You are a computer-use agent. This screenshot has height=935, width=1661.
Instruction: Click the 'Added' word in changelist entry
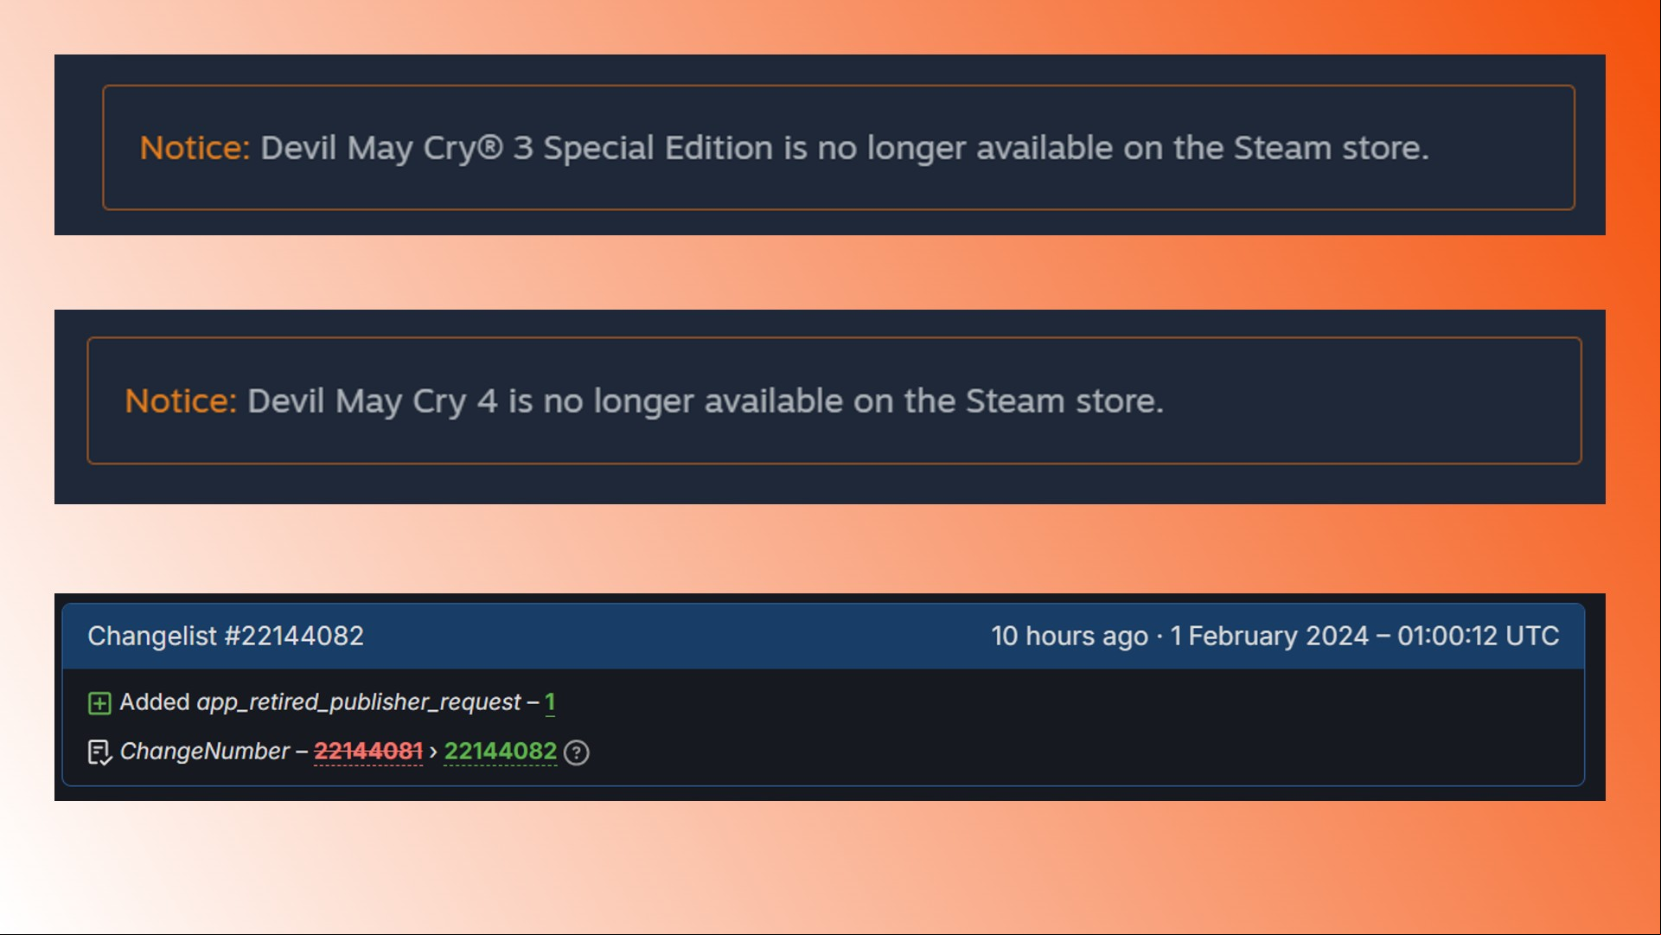tap(155, 701)
